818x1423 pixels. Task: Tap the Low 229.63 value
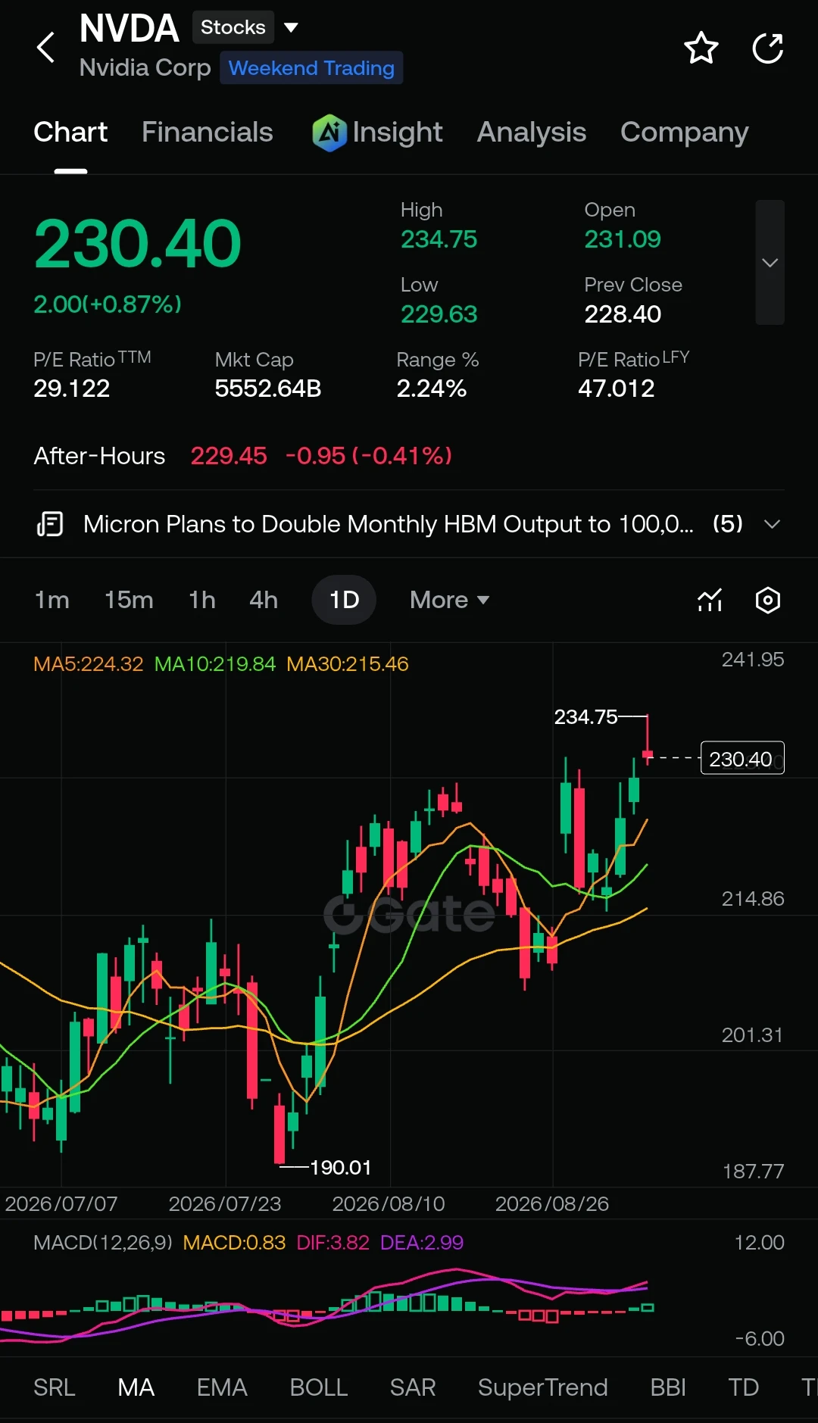click(x=439, y=314)
